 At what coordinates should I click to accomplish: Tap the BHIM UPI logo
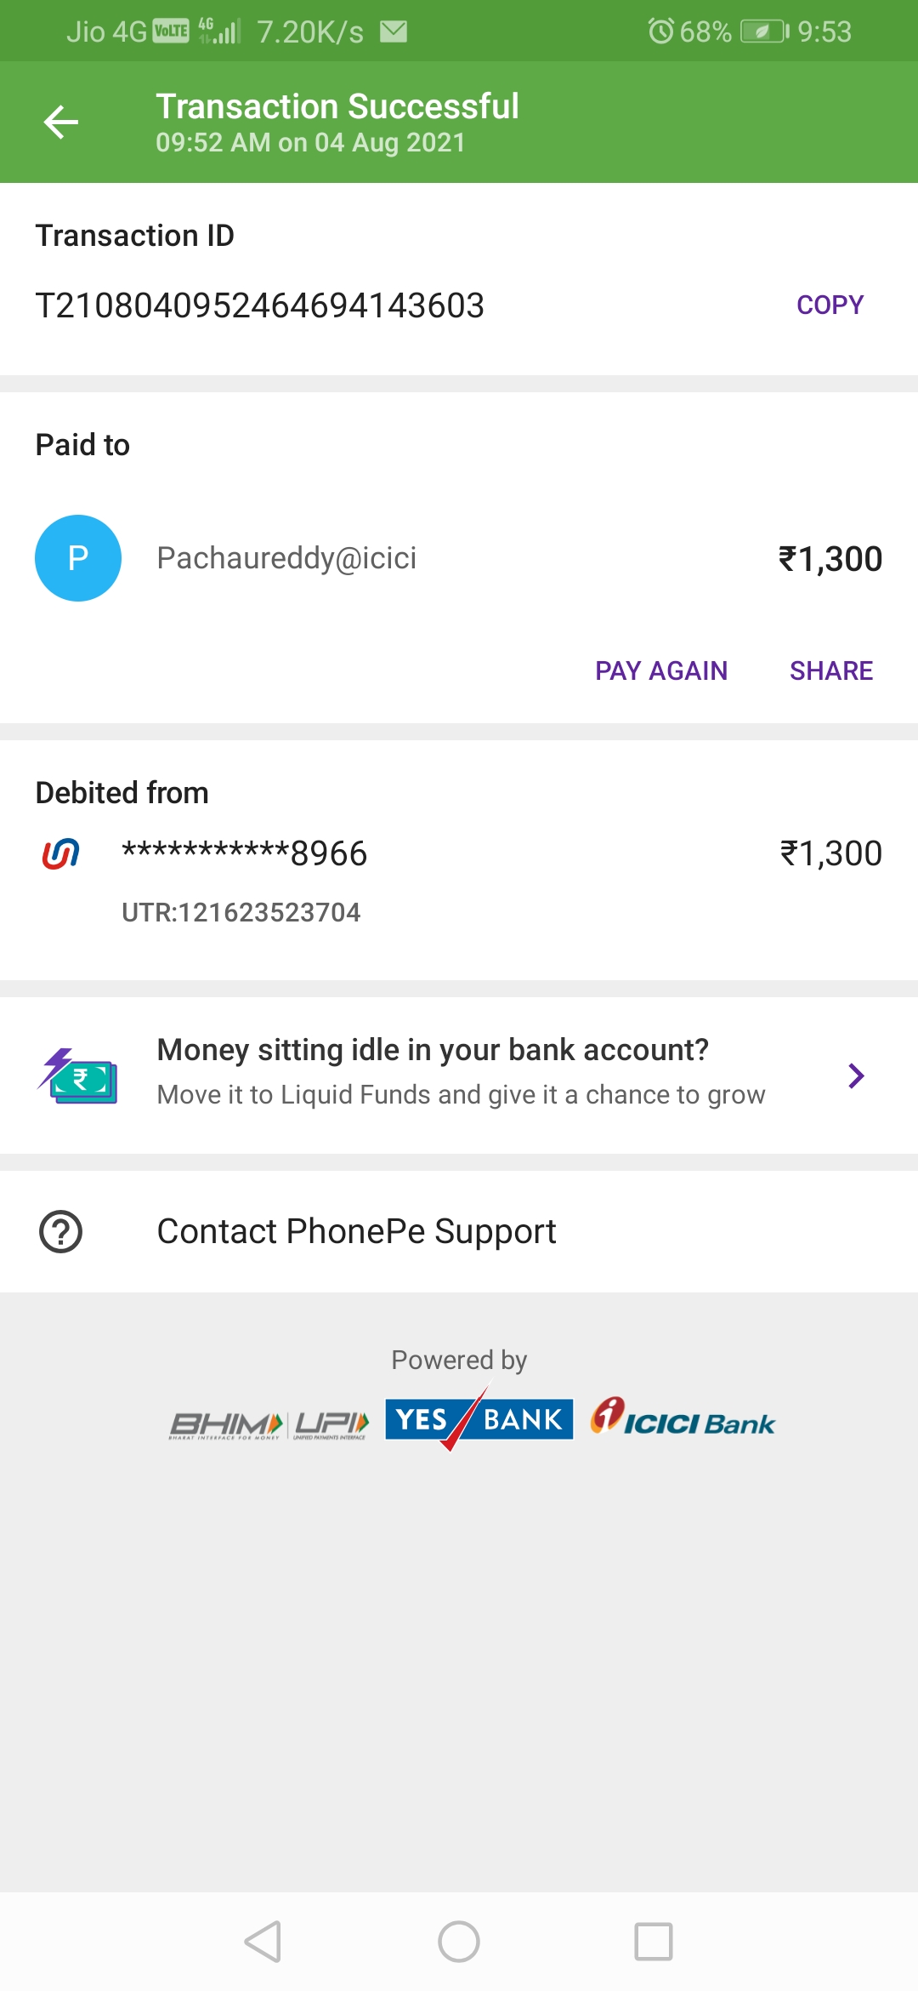269,1423
